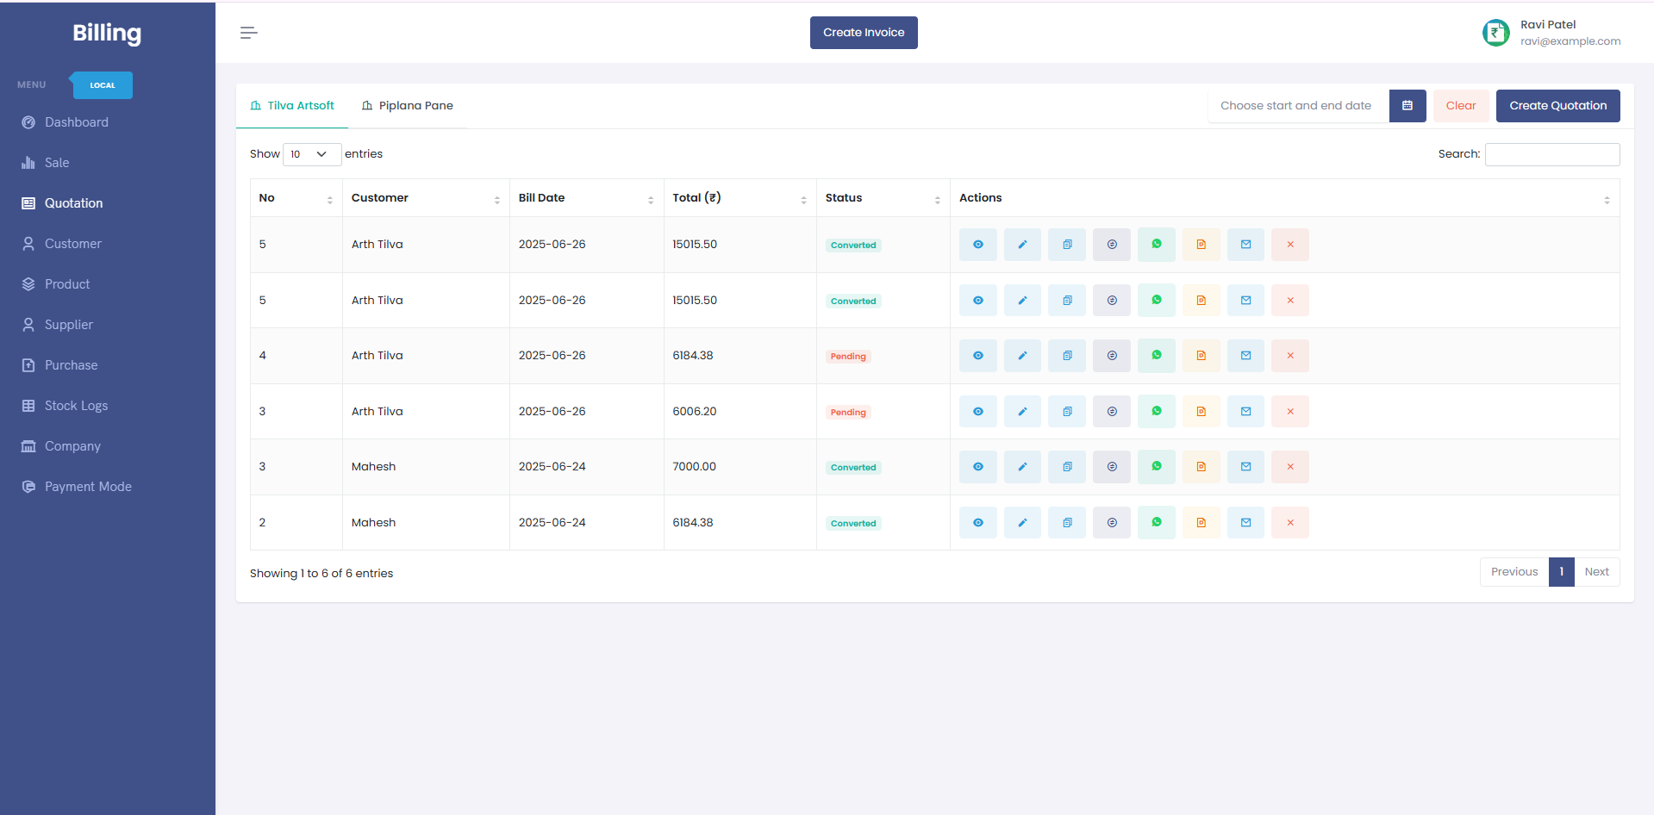Edit the 6006.20 quotation with pencil icon
This screenshot has height=815, width=1654.
1022,412
